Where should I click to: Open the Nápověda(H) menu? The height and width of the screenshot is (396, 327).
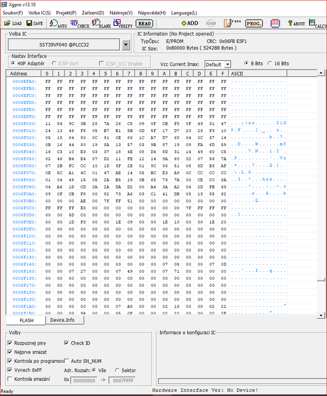[152, 13]
